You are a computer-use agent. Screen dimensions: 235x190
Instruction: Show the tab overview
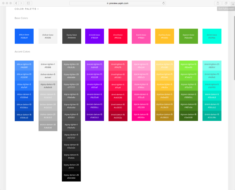[226, 3]
